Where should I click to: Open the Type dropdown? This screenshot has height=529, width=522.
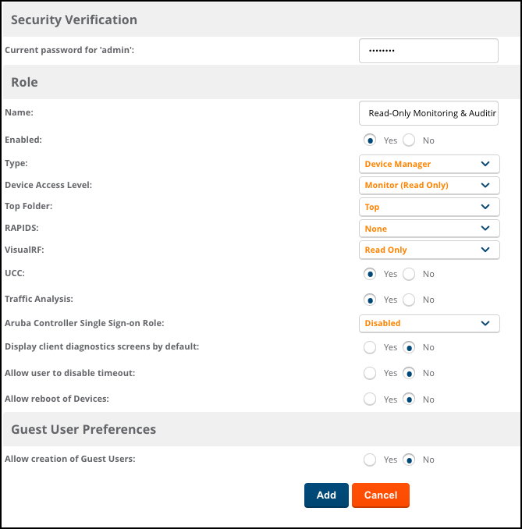428,164
